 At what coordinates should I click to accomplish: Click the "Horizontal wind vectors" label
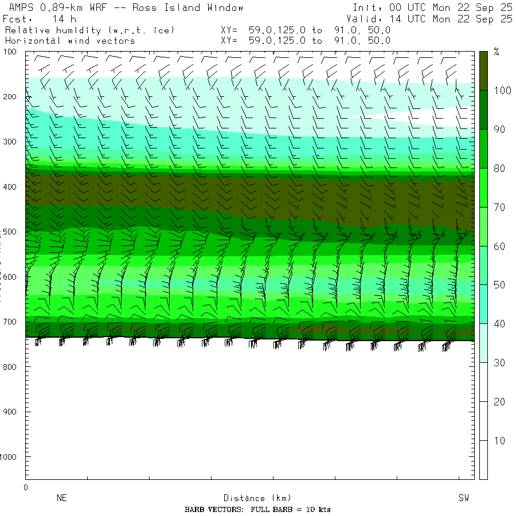point(70,41)
